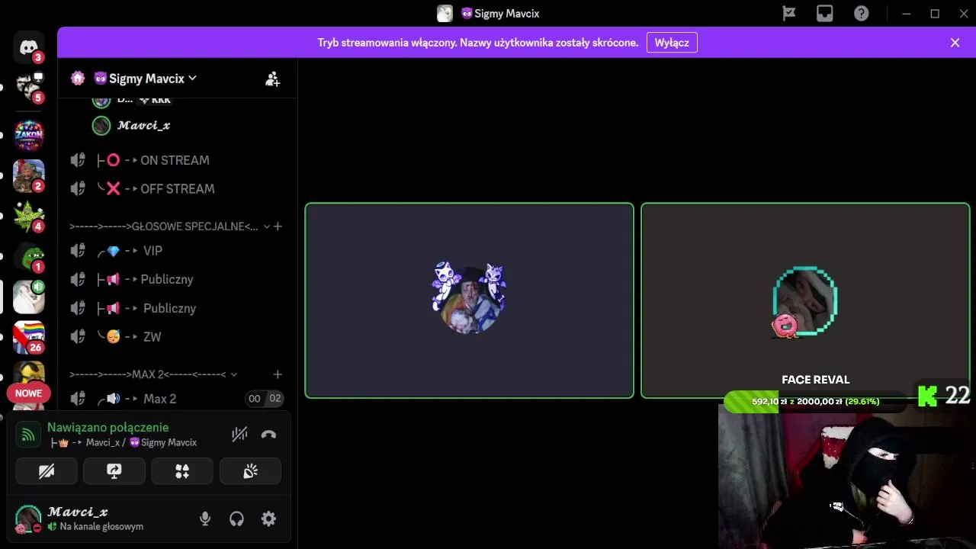Screen dimensions: 976x549
Task: Open the cannabis leaf server icon
Action: pos(29,217)
